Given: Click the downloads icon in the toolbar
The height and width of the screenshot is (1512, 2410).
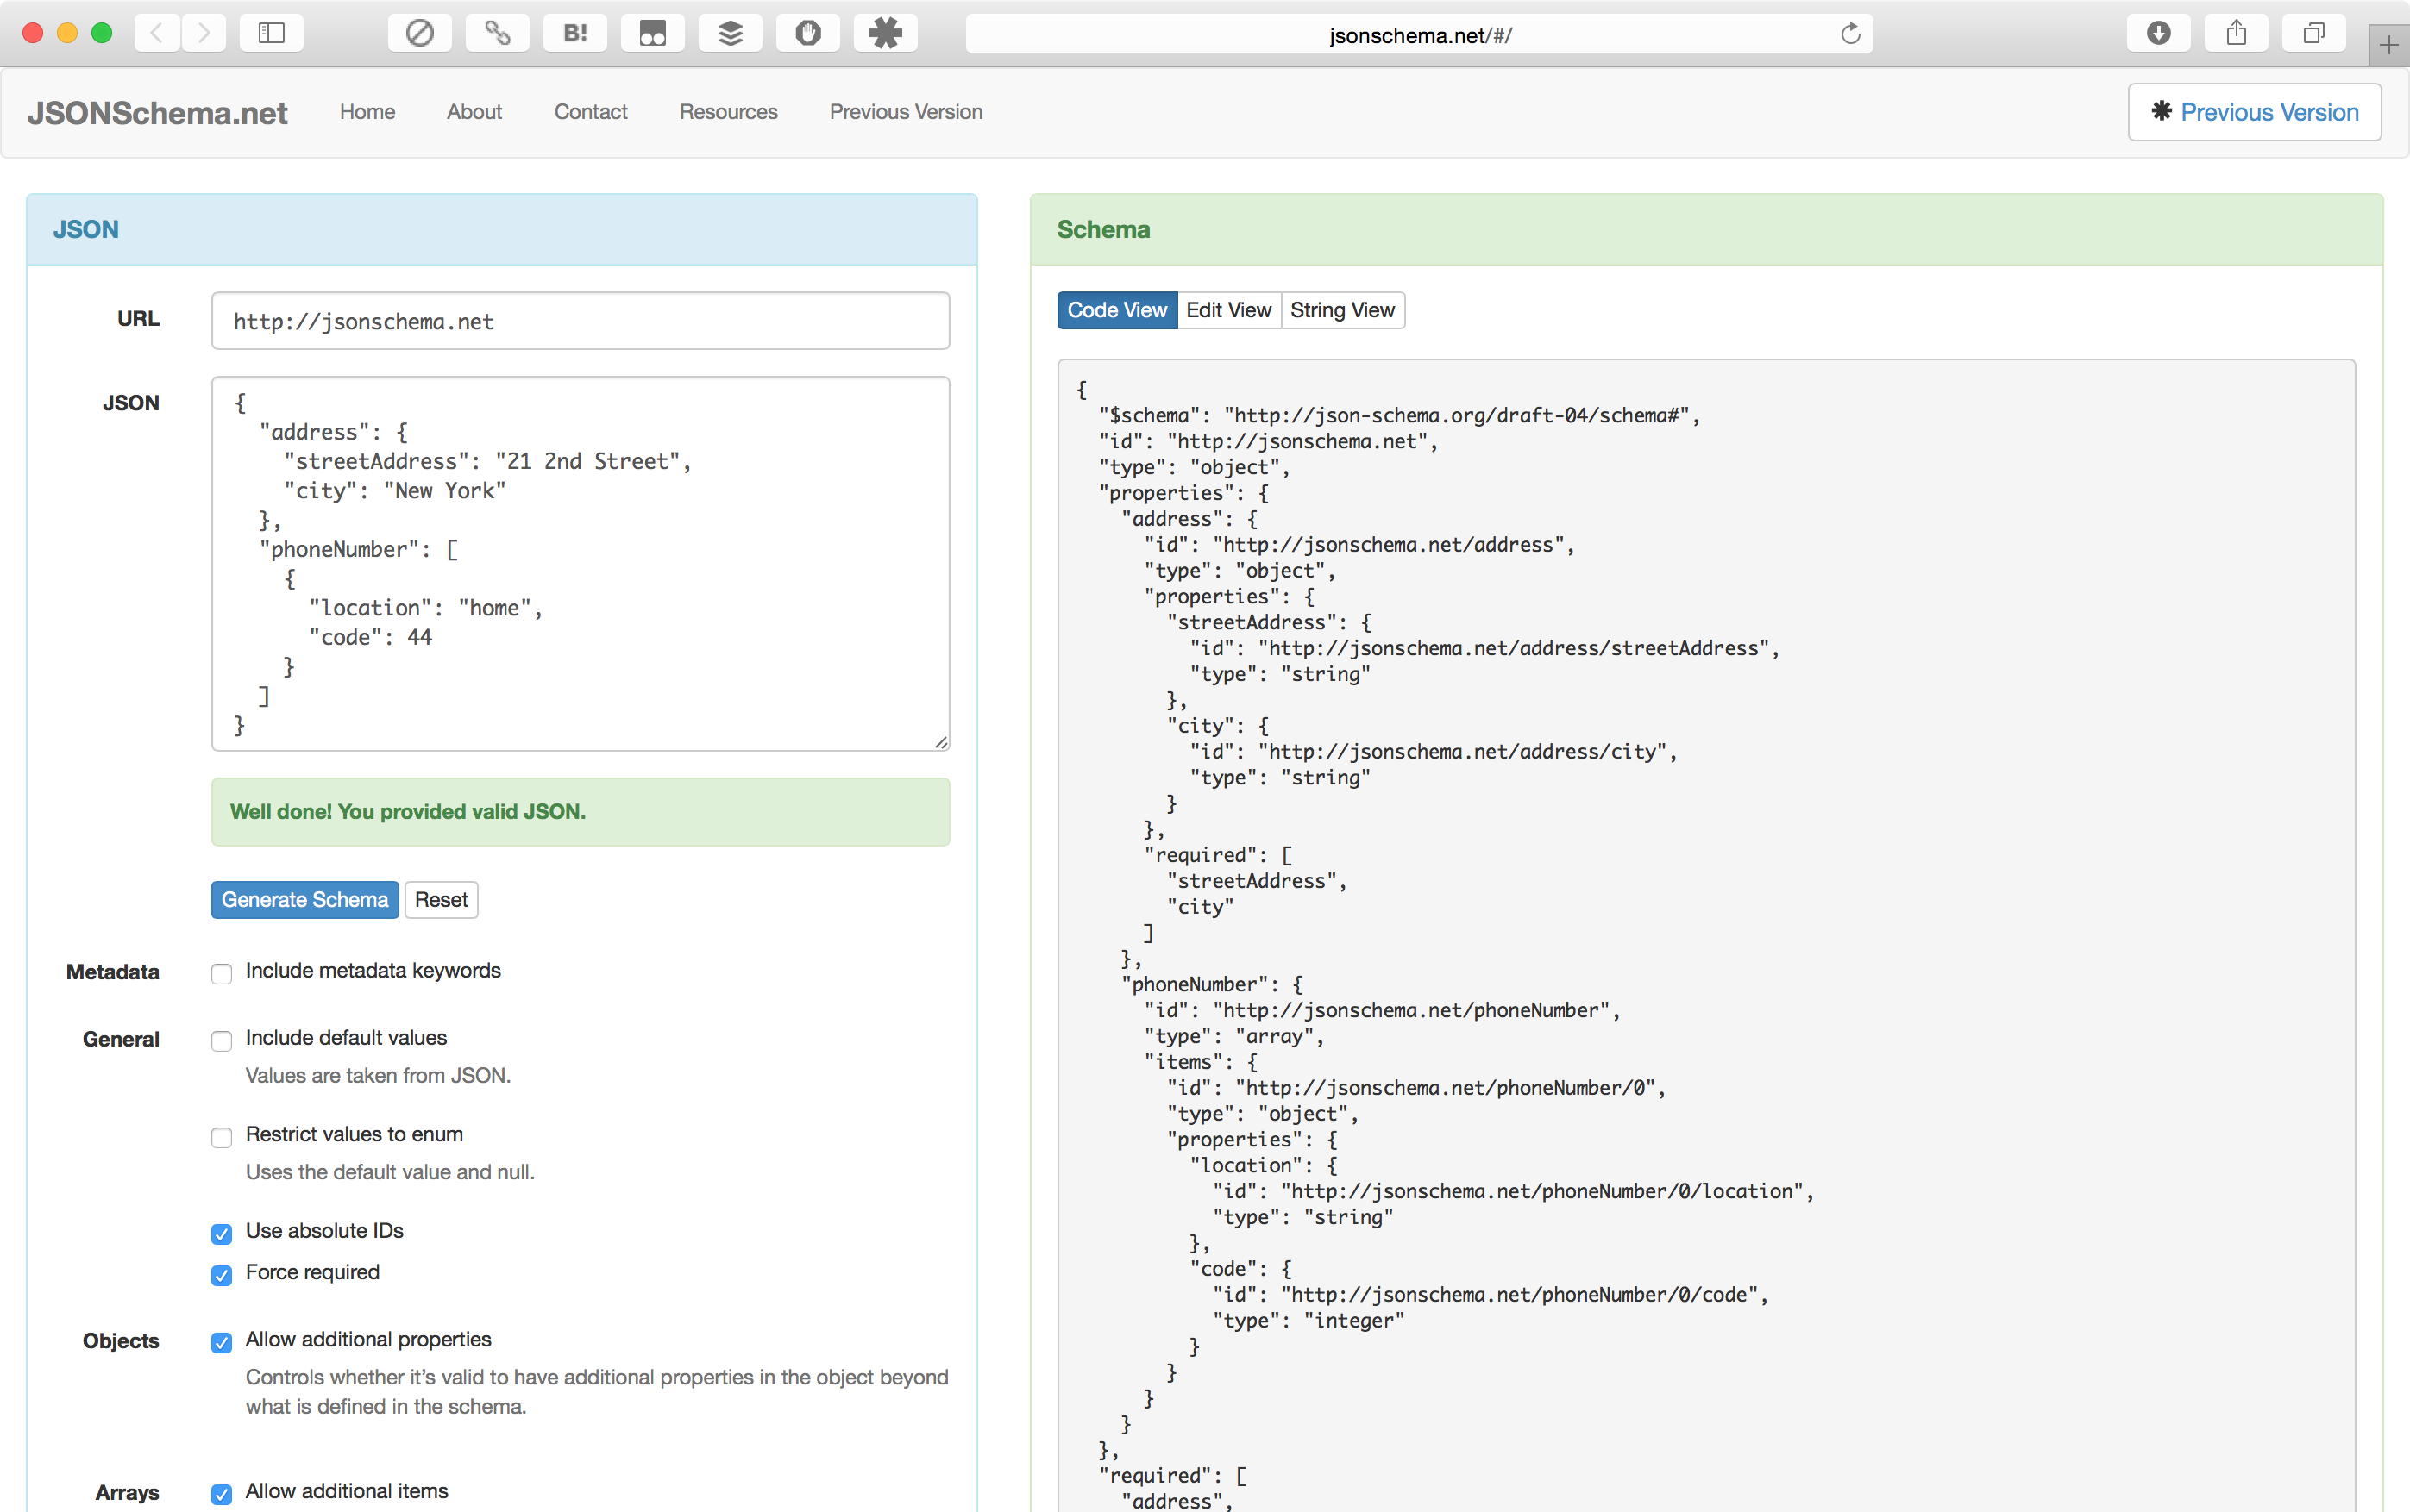Looking at the screenshot, I should (x=2158, y=32).
